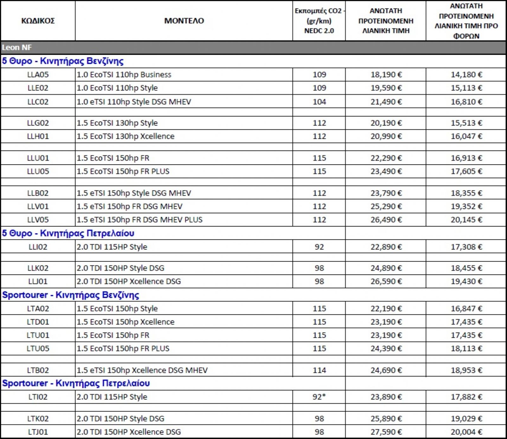Select price cell 26,590 €
This screenshot has width=507, height=439.
[386, 281]
